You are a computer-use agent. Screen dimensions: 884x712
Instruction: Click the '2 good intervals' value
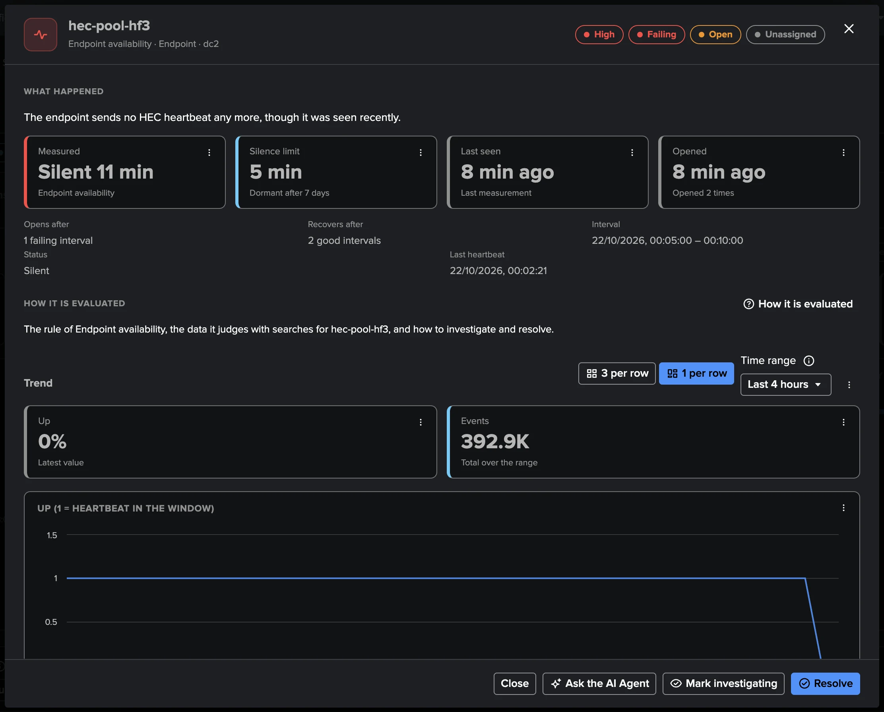point(344,241)
